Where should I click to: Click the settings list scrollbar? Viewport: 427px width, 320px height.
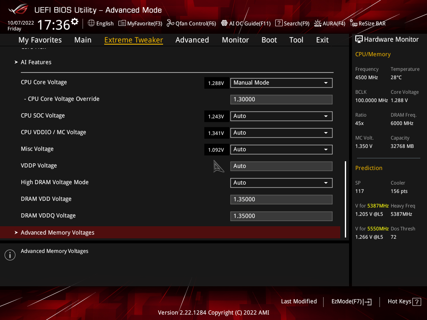click(x=345, y=200)
